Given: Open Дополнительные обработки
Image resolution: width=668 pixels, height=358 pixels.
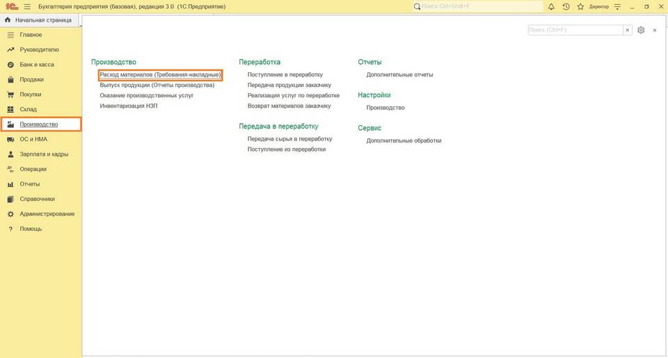Looking at the screenshot, I should tap(404, 140).
